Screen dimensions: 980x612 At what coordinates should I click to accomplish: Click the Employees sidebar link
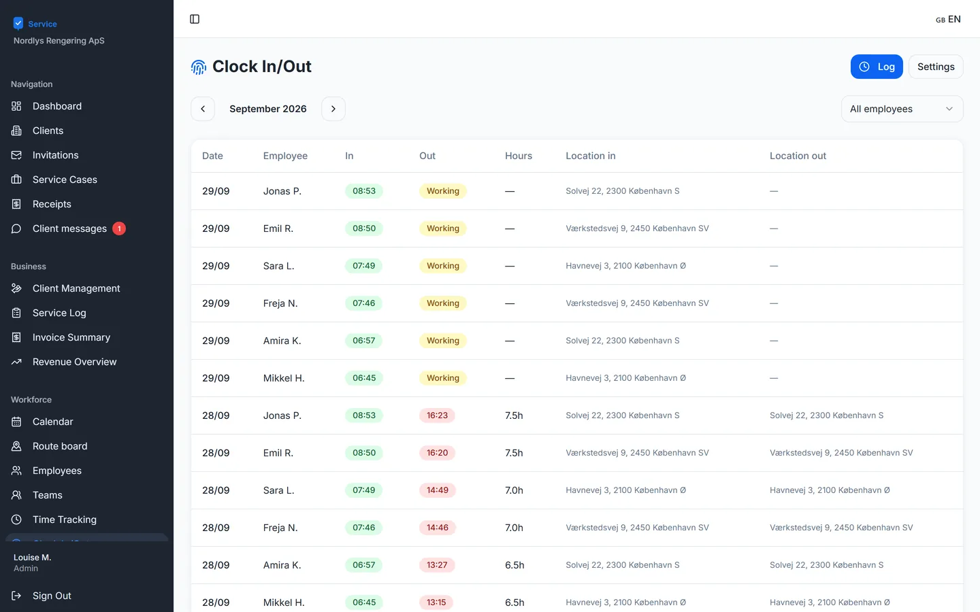[86, 471]
